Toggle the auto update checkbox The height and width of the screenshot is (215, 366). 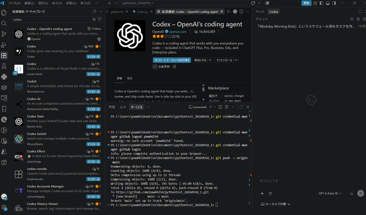click(155, 66)
